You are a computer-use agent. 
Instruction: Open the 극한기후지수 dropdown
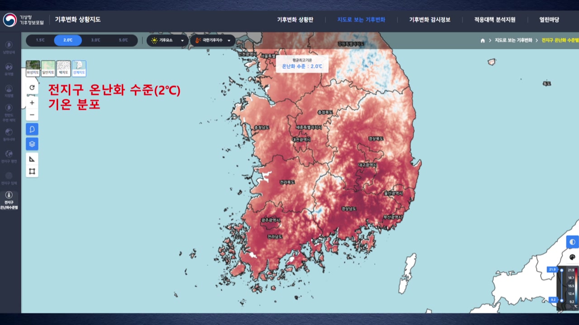[213, 41]
